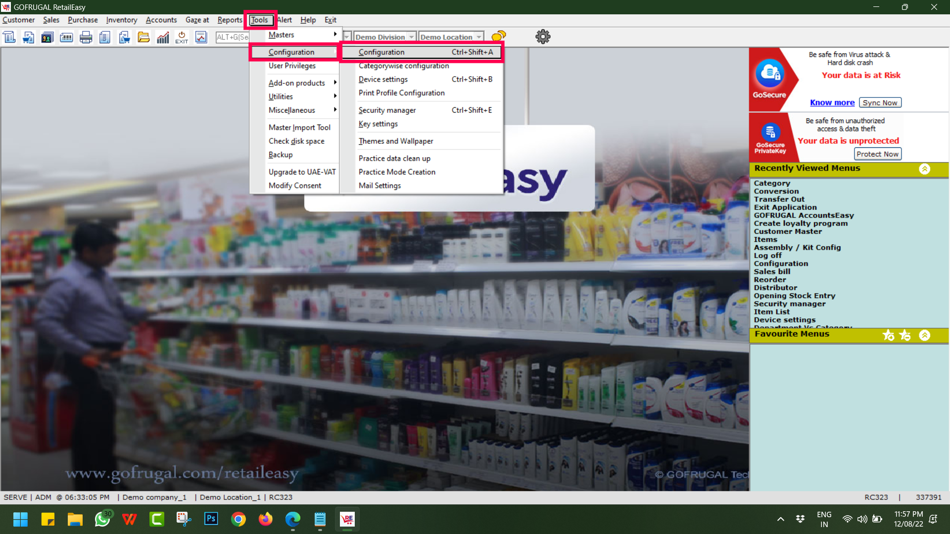Viewport: 950px width, 534px height.
Task: Open the Demo Location dropdown
Action: point(478,37)
